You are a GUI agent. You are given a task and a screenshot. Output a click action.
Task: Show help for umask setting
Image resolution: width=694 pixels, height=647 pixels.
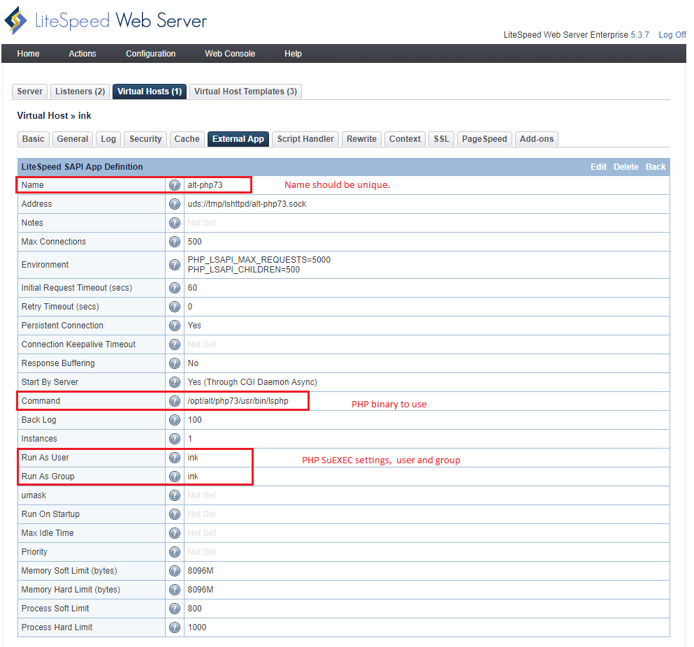[175, 495]
